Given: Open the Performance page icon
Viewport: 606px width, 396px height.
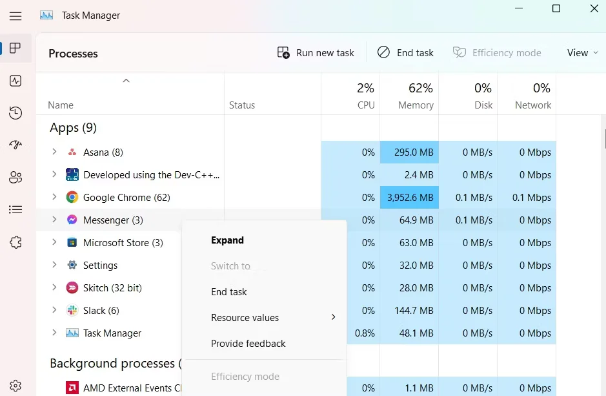Looking at the screenshot, I should point(15,81).
